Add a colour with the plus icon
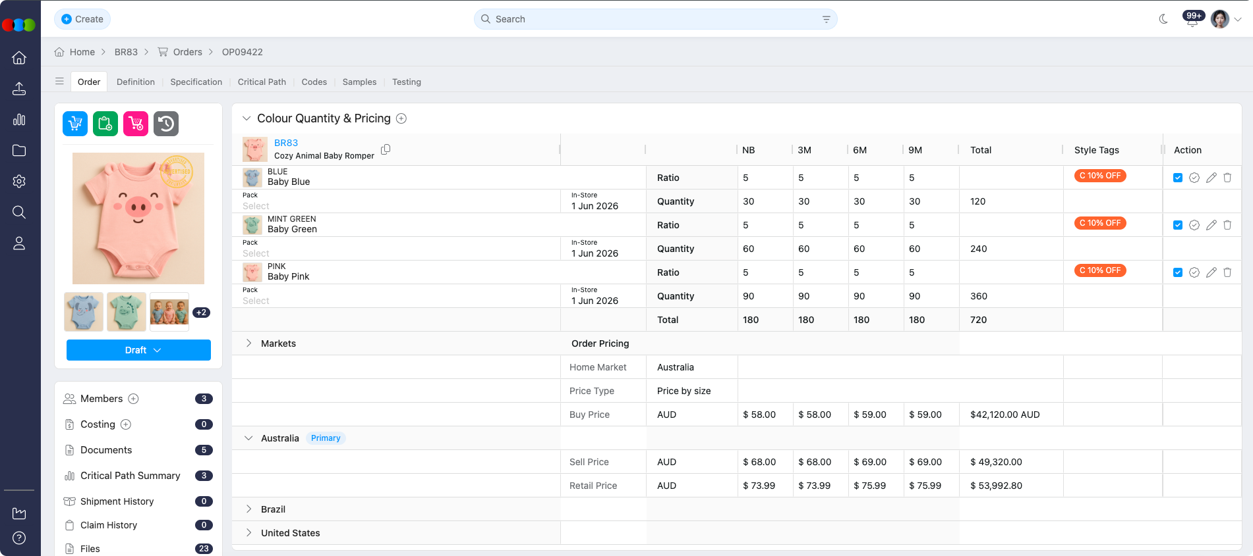 (401, 118)
